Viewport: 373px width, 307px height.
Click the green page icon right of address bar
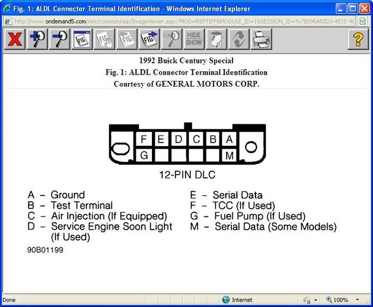(363, 21)
